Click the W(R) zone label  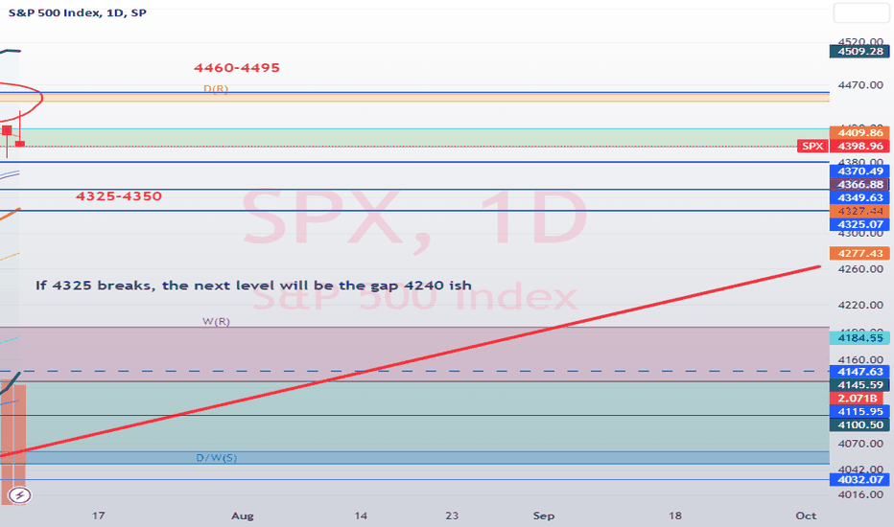coord(216,321)
